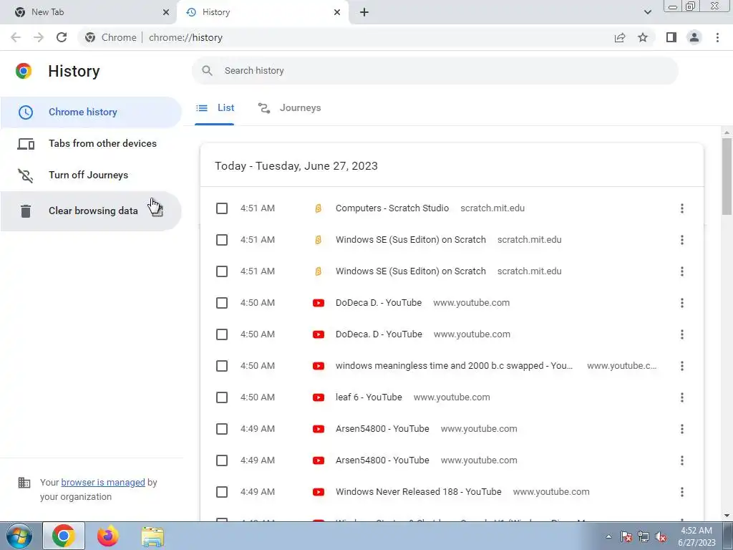Click the browser back arrow
The height and width of the screenshot is (550, 733).
click(16, 37)
